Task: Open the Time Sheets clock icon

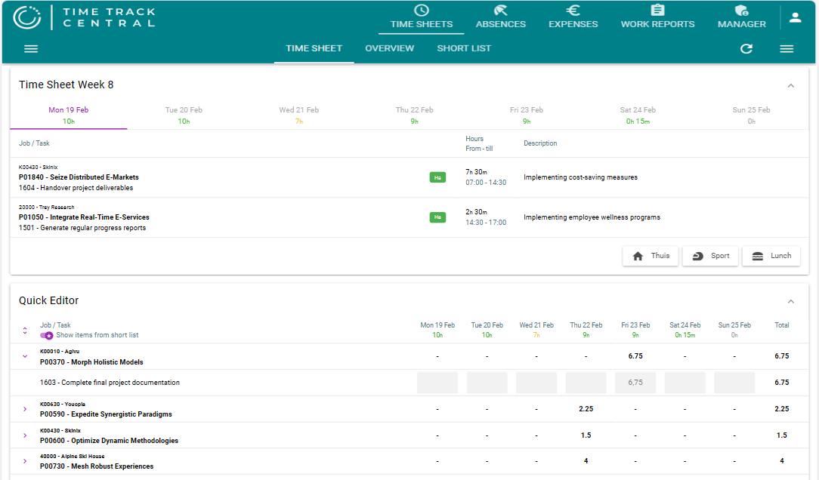Action: tap(422, 11)
